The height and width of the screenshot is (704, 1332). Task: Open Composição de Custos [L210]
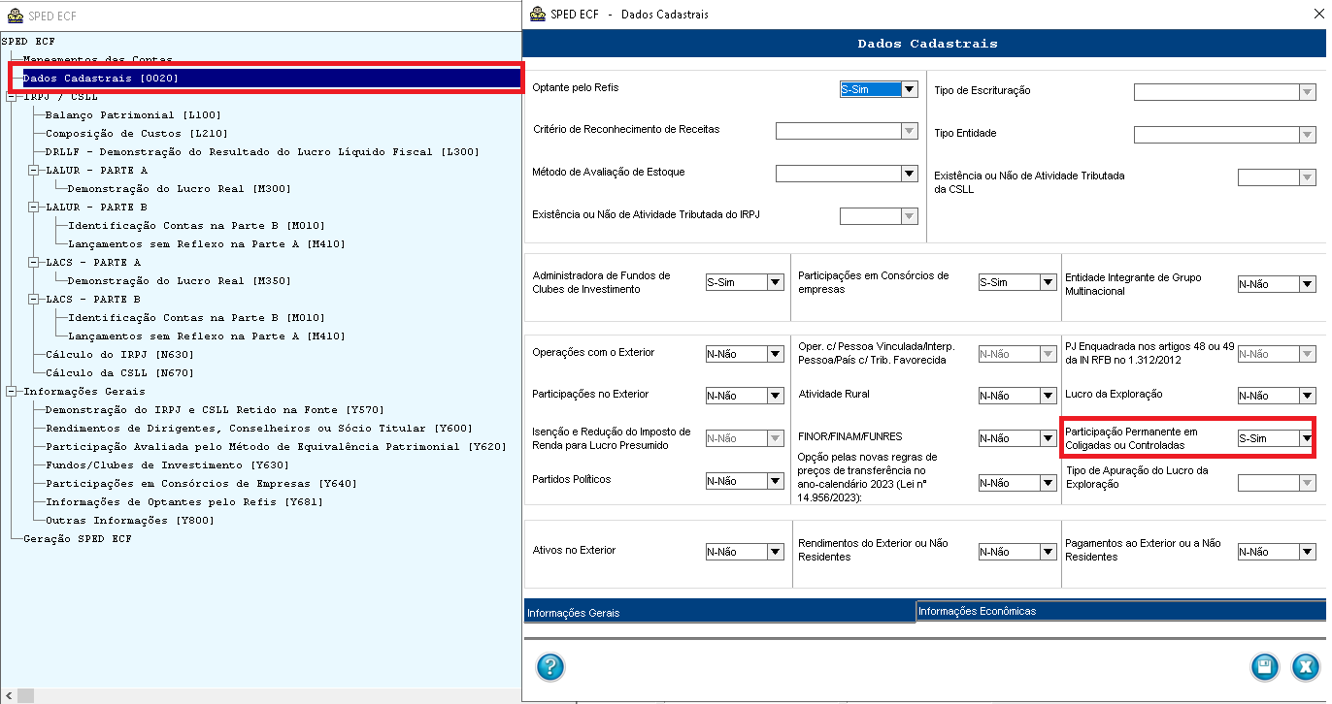137,133
